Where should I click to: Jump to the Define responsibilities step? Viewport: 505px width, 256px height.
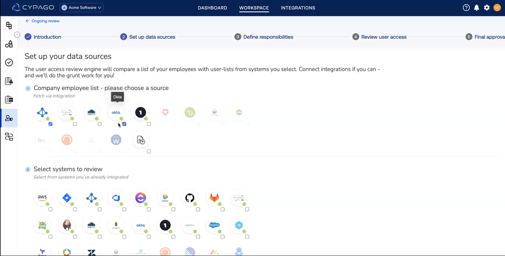(268, 37)
